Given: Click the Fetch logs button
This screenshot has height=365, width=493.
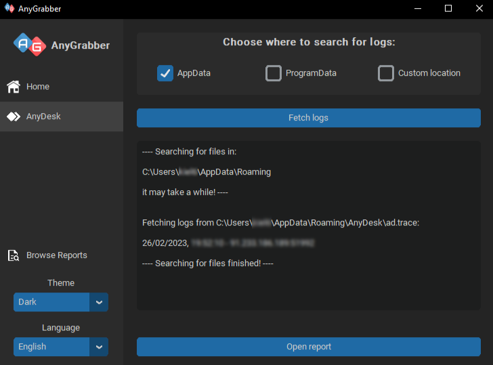Looking at the screenshot, I should pyautogui.click(x=308, y=118).
